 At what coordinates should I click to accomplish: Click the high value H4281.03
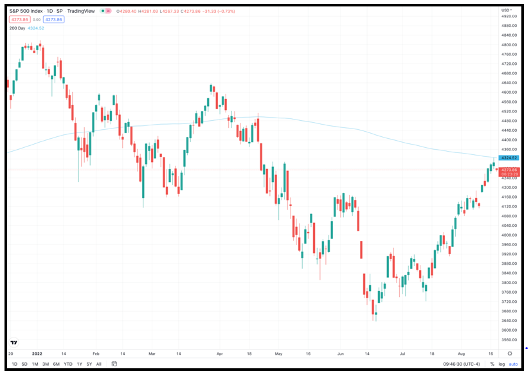[x=148, y=11]
